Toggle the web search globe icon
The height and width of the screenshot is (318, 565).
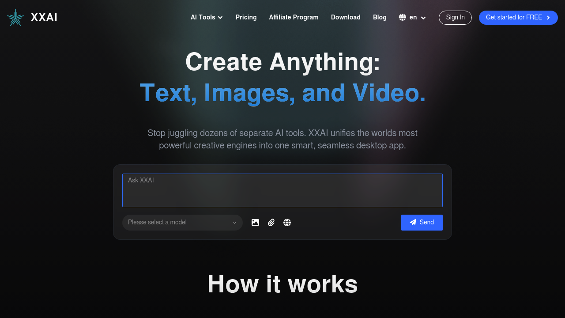287,223
